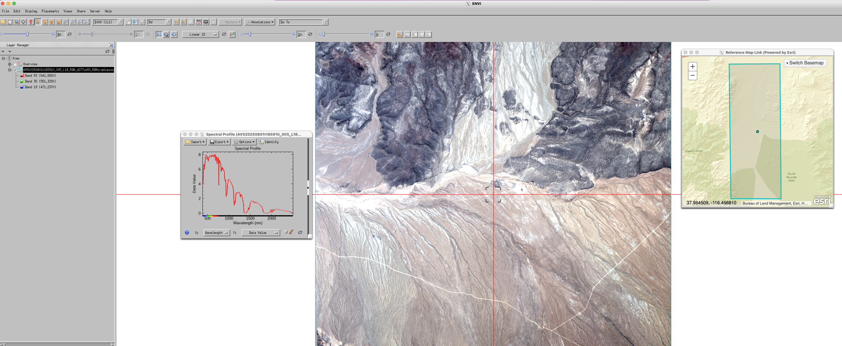Collapse the radiance layer tree node

coord(10,70)
